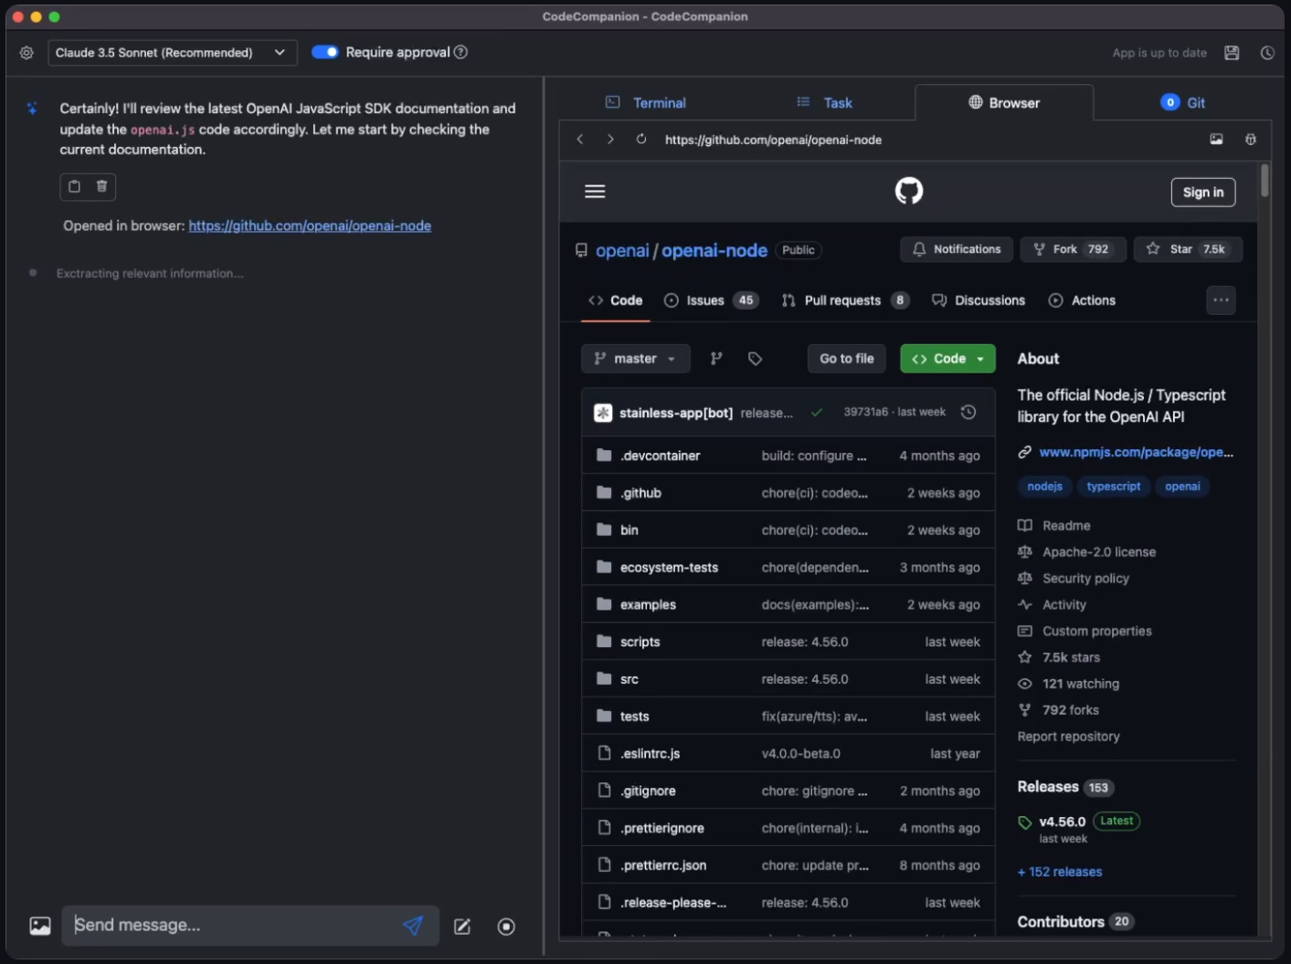Open stainless-app[bot] commit author
Viewport: 1291px width, 964px height.
pos(676,413)
